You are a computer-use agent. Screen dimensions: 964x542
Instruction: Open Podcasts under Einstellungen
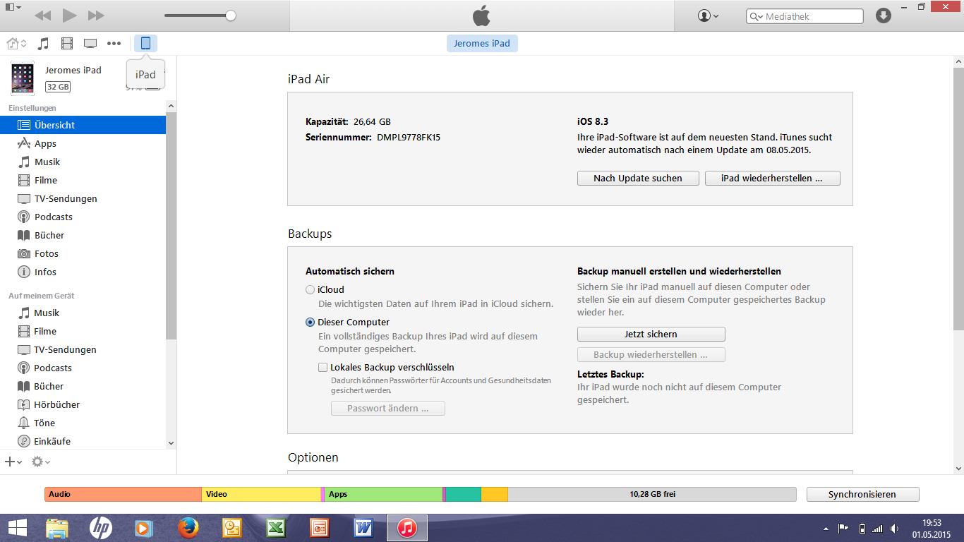pos(83,217)
